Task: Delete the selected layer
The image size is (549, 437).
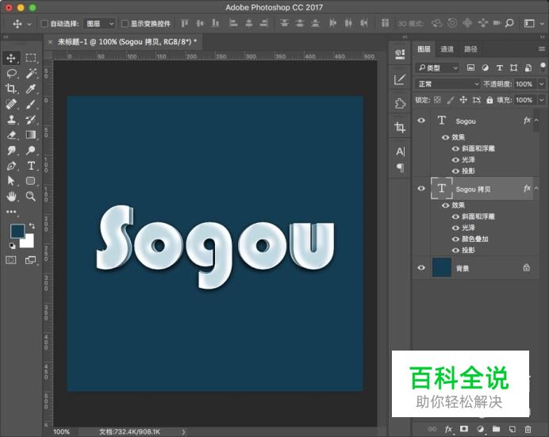Action: click(528, 429)
